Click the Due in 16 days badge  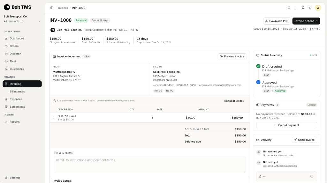100,20
